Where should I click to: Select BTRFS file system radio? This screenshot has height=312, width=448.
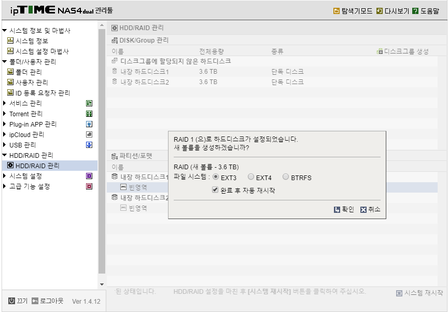pyautogui.click(x=286, y=177)
